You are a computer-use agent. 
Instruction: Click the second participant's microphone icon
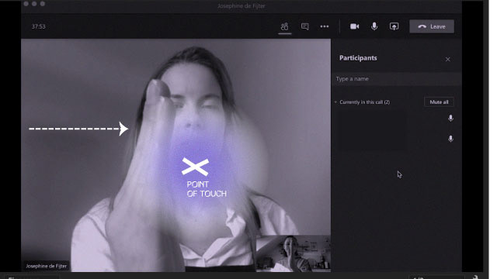[450, 139]
